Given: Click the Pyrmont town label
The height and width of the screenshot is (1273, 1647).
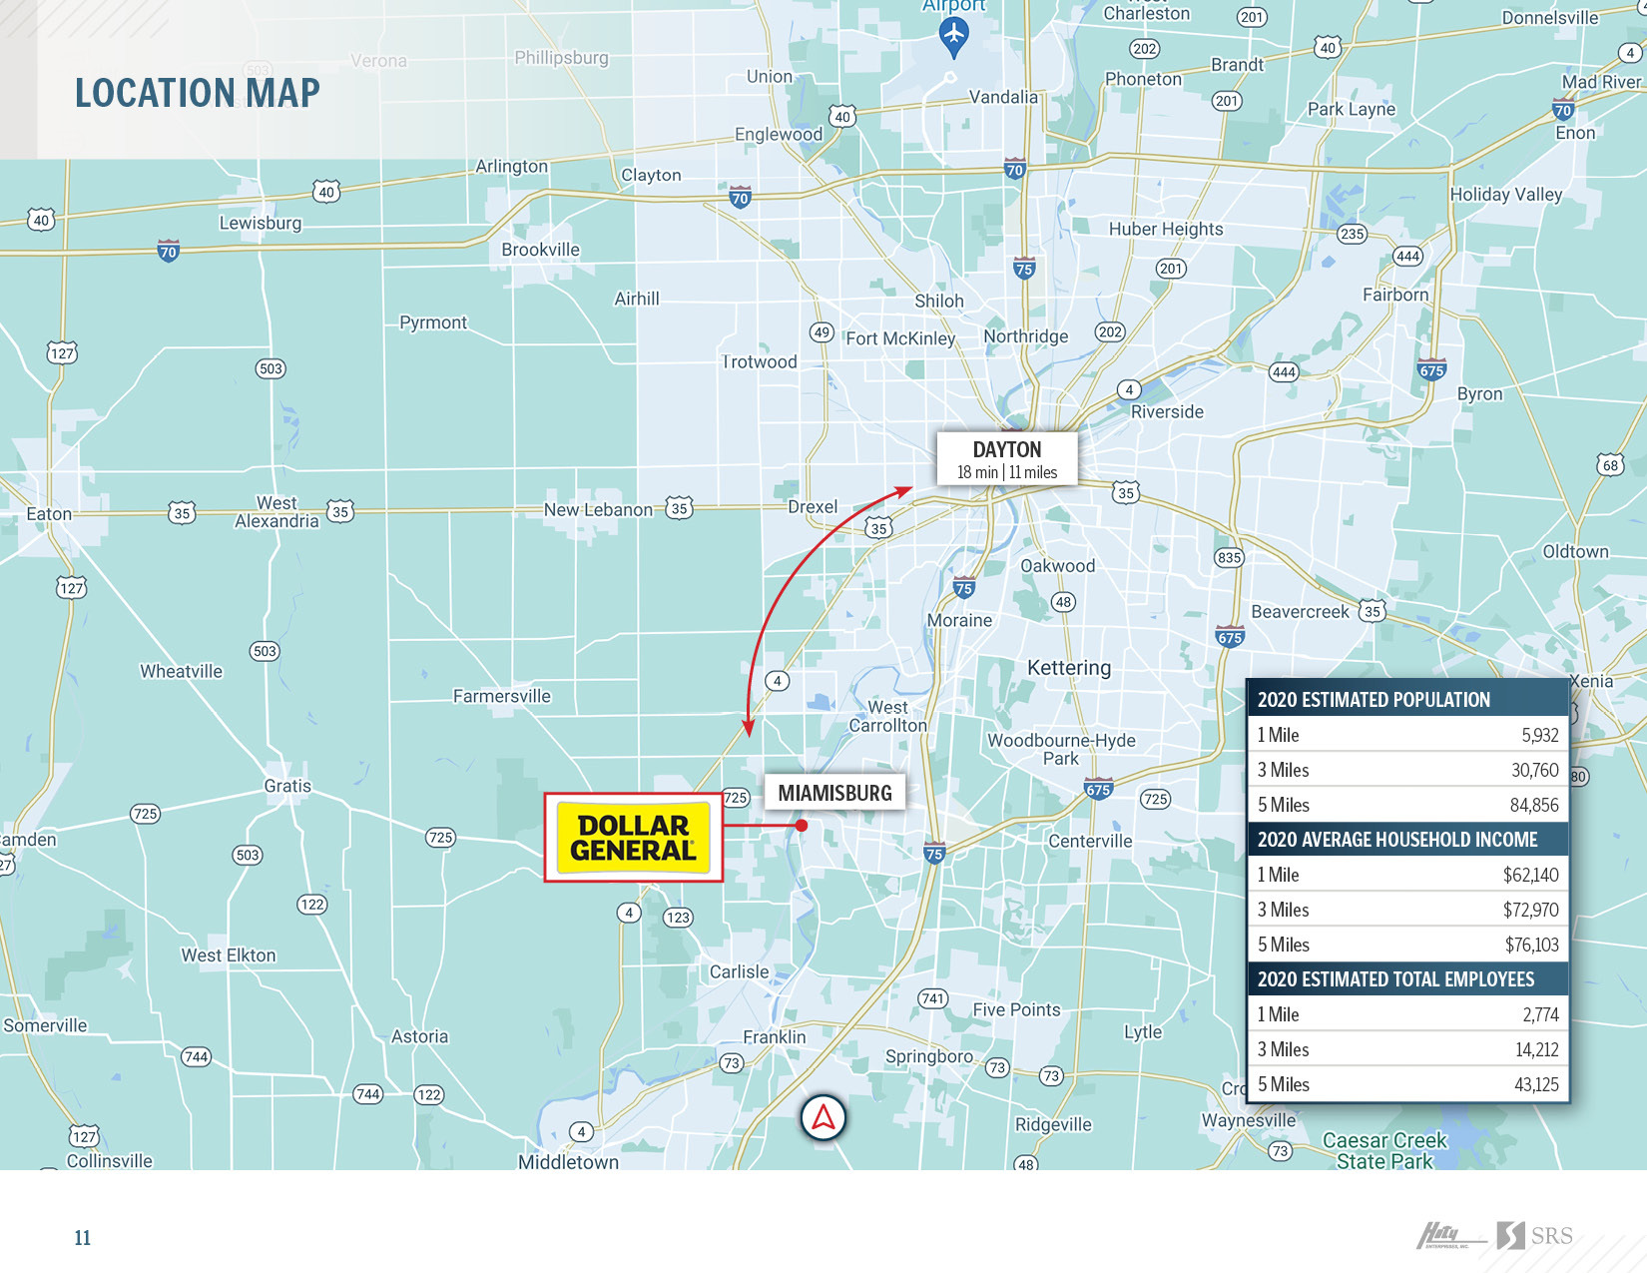Looking at the screenshot, I should 433,322.
